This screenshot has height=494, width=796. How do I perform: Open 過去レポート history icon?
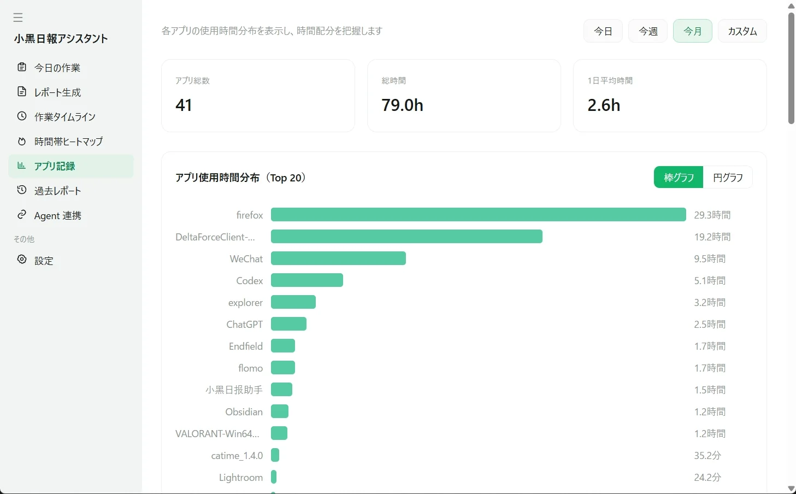coord(22,190)
